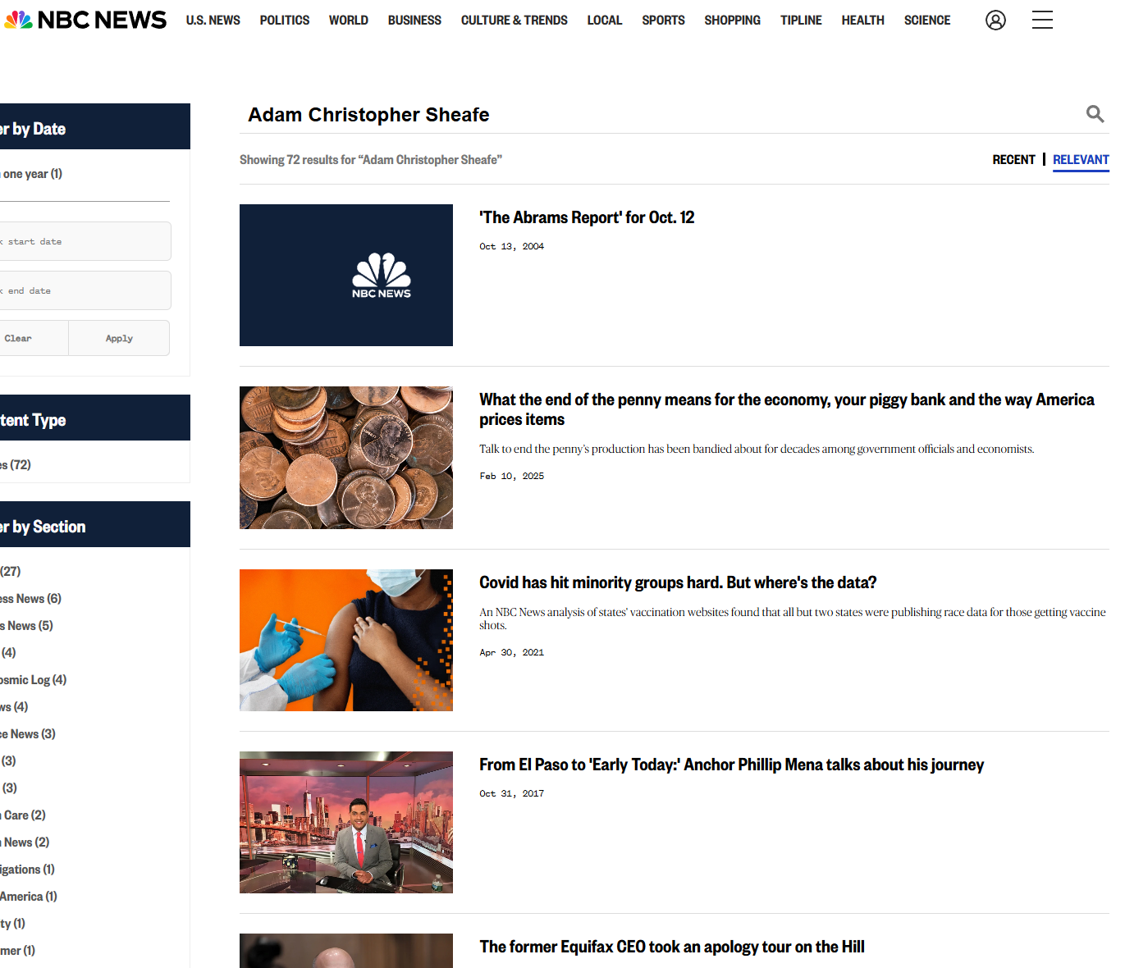The width and height of the screenshot is (1125, 968).
Task: Go to the Local section
Action: click(x=605, y=20)
